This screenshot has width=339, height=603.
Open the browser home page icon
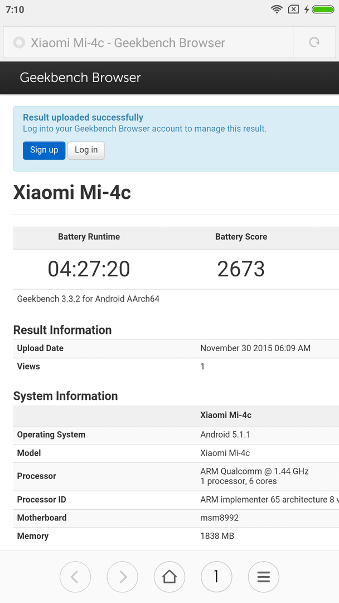pyautogui.click(x=169, y=577)
